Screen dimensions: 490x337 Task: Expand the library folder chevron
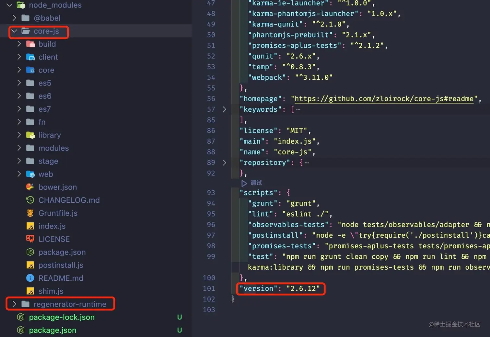click(19, 135)
